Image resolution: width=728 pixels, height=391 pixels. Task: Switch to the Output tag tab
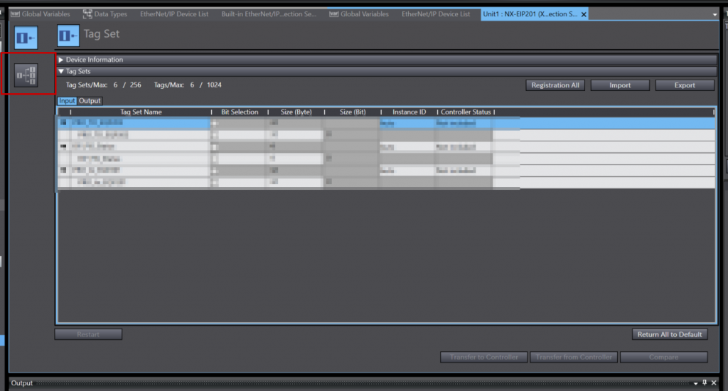tap(90, 101)
